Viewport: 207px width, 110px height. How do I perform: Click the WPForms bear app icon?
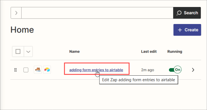[38, 70]
